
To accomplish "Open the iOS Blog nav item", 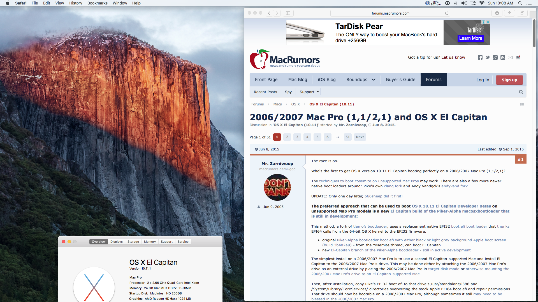I will pyautogui.click(x=327, y=80).
